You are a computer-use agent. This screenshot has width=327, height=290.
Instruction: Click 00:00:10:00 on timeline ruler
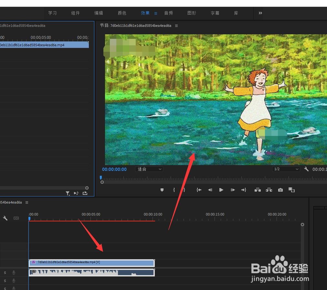coord(153,214)
